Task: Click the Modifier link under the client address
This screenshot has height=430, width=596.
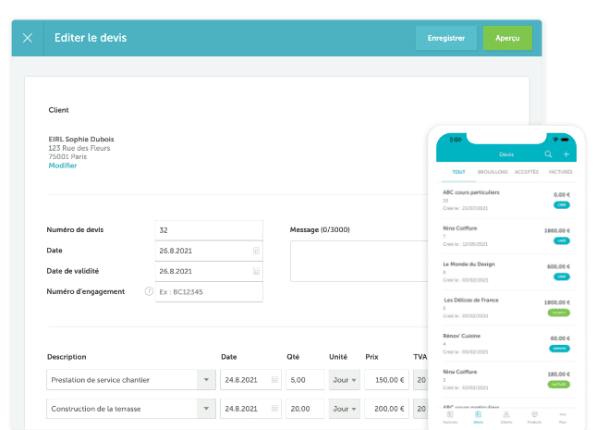Action: click(63, 166)
